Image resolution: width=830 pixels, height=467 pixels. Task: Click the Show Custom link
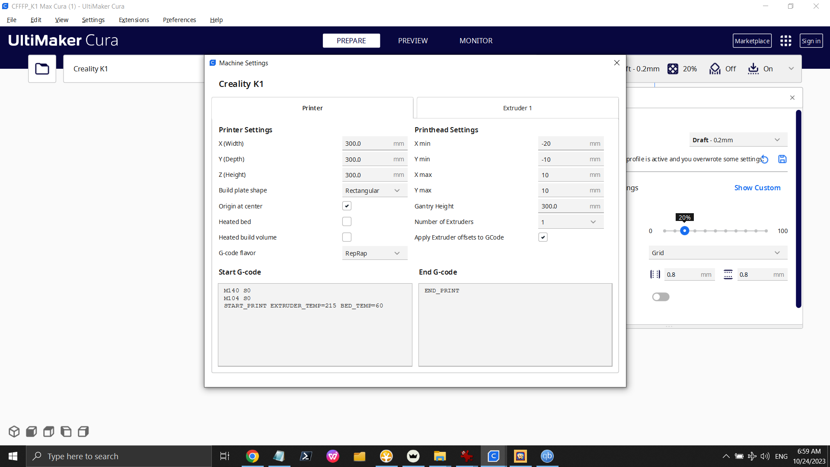click(757, 188)
